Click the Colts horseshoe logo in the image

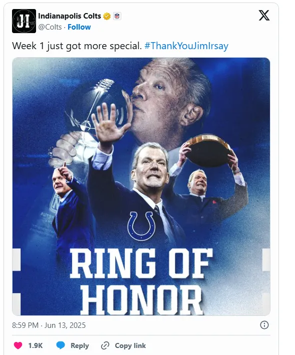141,226
